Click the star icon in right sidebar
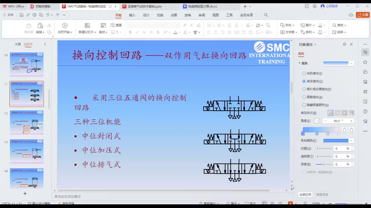This screenshot has width=371, height=208. click(365, 62)
